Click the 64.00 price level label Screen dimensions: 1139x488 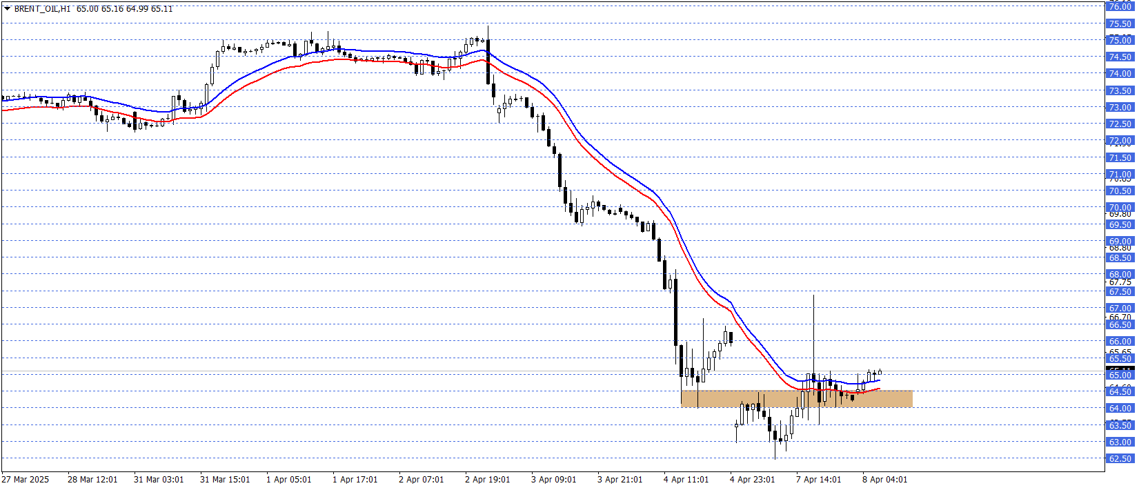point(1120,409)
